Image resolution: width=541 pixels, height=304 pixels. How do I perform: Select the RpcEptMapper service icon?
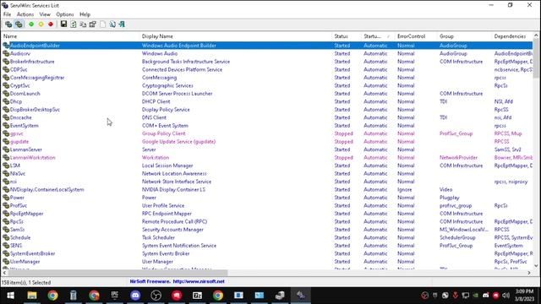(x=6, y=214)
